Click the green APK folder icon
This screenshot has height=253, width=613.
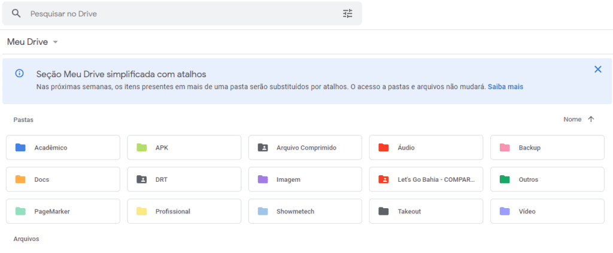tap(141, 148)
